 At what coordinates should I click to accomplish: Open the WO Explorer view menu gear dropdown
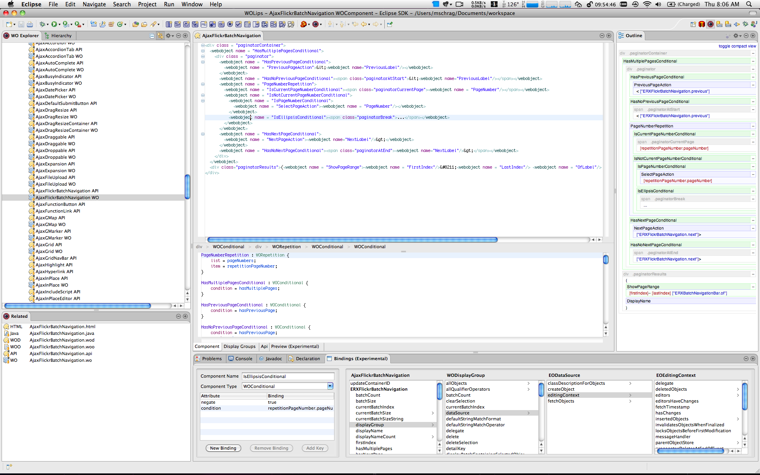click(170, 36)
